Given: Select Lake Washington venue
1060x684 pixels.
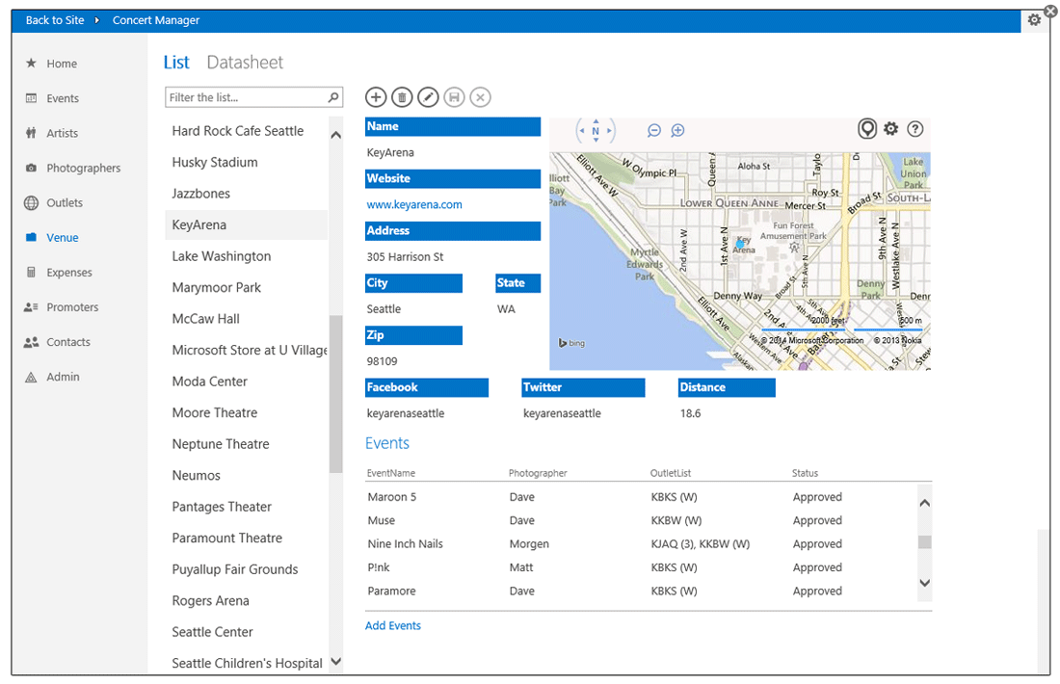Looking at the screenshot, I should pyautogui.click(x=246, y=256).
